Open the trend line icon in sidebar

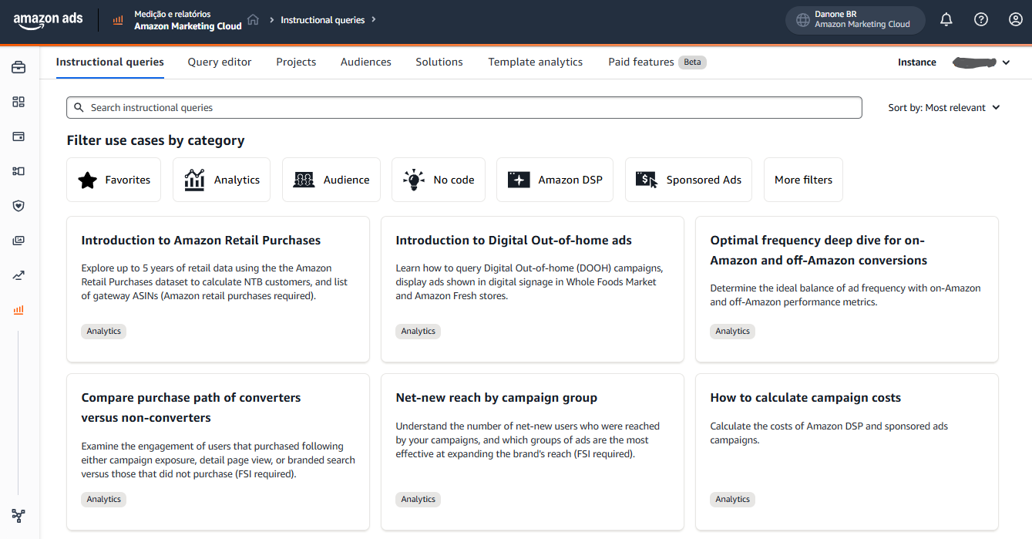pos(18,275)
